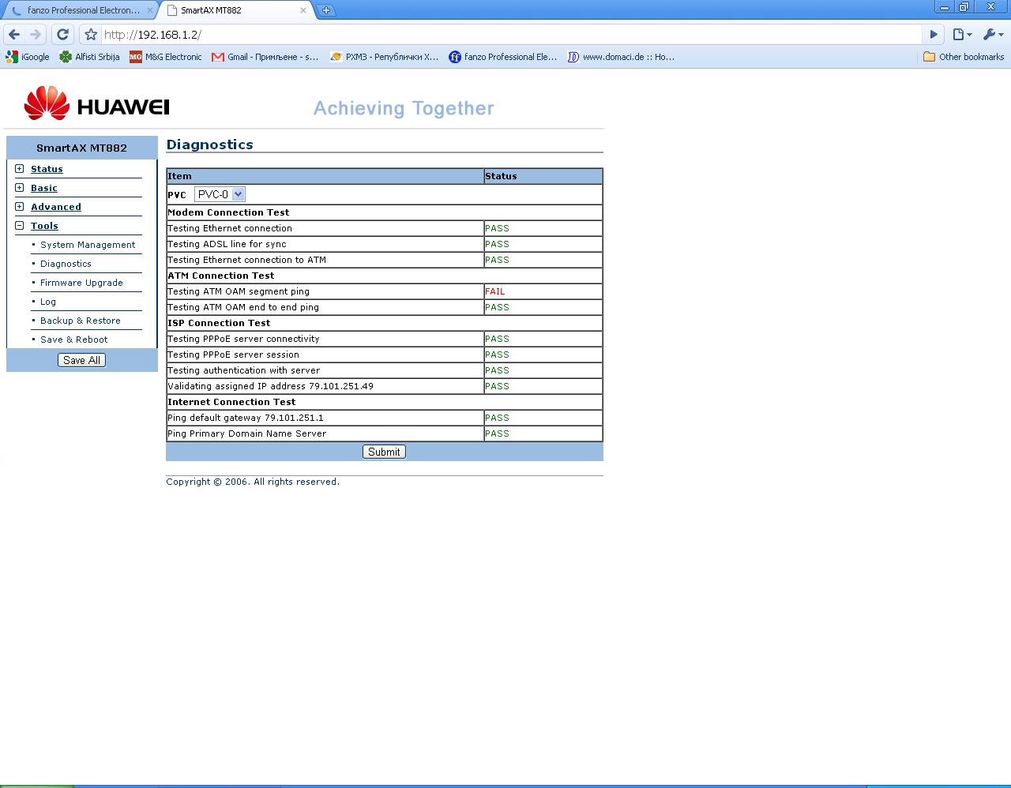1011x788 pixels.
Task: Switch to the fanzo Professional Electronics tab
Action: [x=79, y=10]
